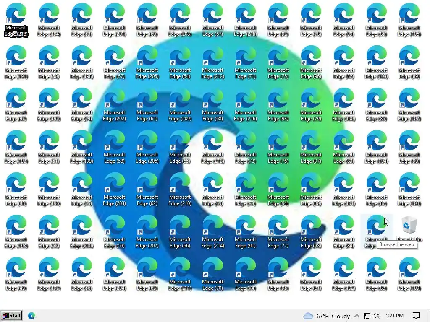Image resolution: width=430 pixels, height=322 pixels.
Task: Select the Microsoft Edge (88) icon
Action: pyautogui.click(x=377, y=274)
